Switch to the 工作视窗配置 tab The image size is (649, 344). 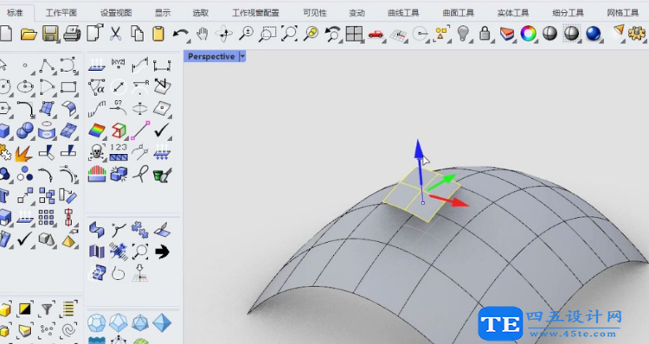point(255,13)
